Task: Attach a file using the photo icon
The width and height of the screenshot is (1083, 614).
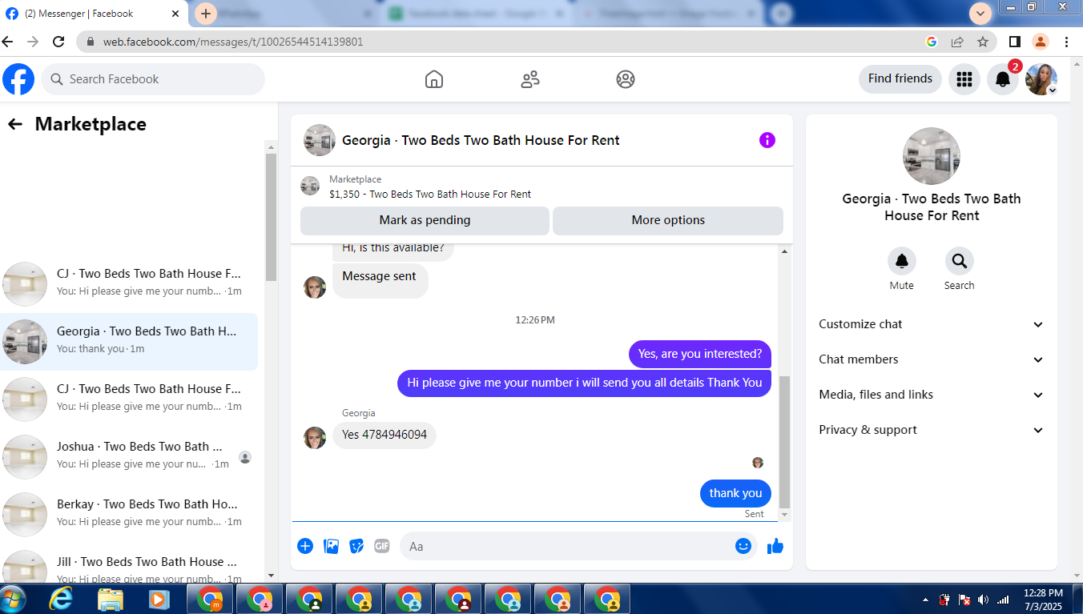Action: pyautogui.click(x=331, y=546)
